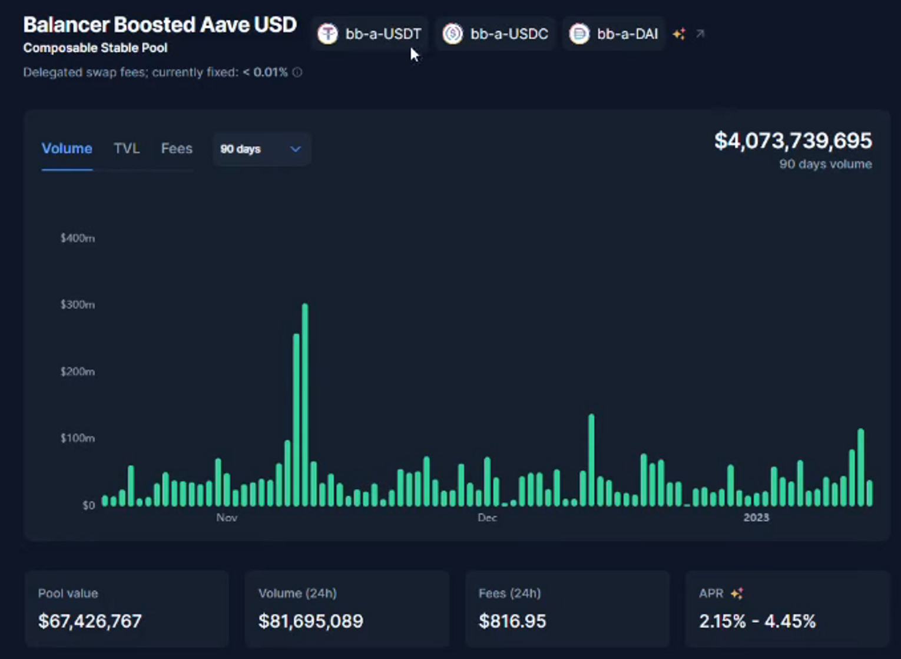Open the external link arrow icon
The height and width of the screenshot is (659, 901).
[x=700, y=34]
